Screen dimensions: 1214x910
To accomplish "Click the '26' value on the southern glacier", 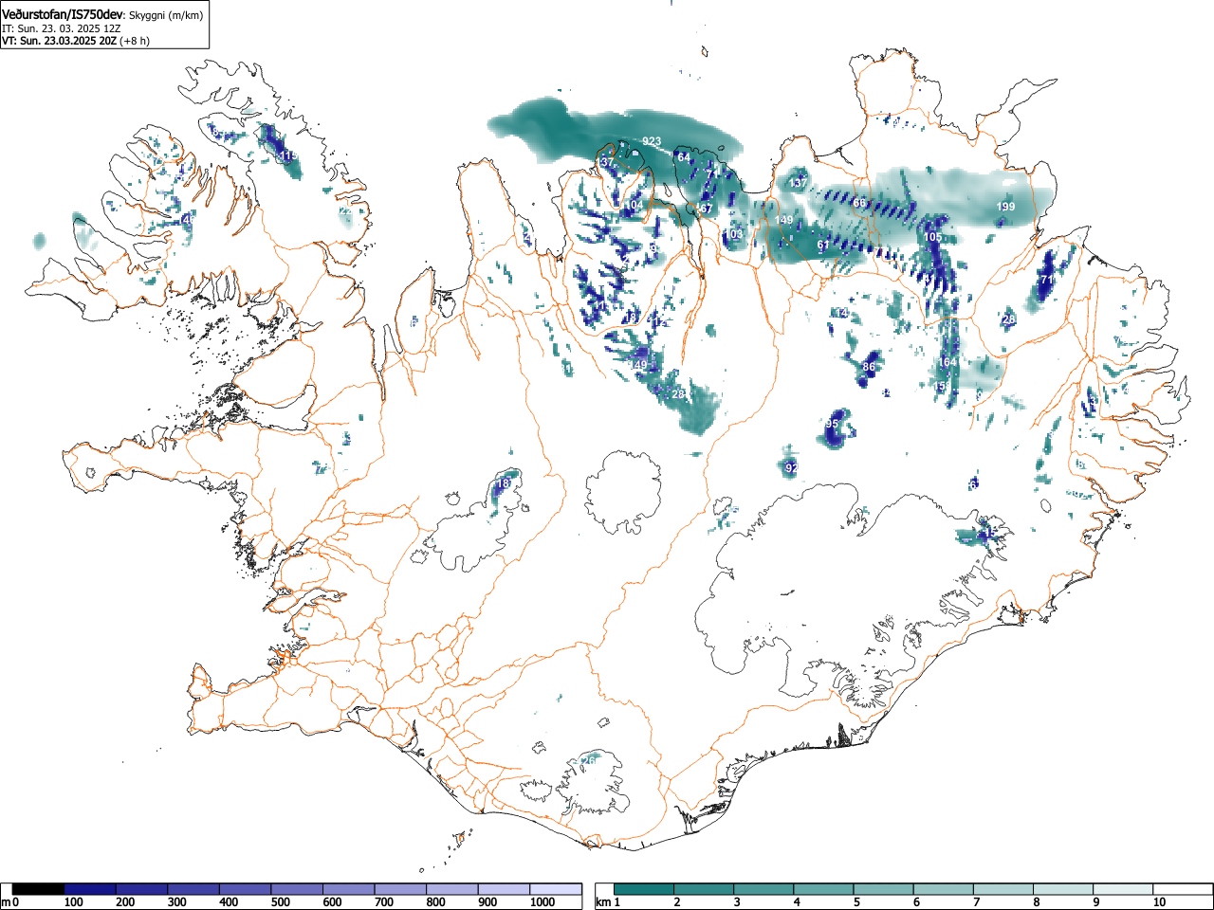I will click(588, 760).
